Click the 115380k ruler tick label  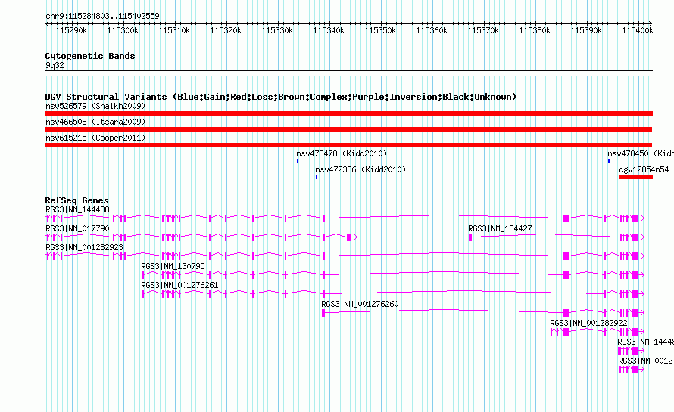pos(535,30)
